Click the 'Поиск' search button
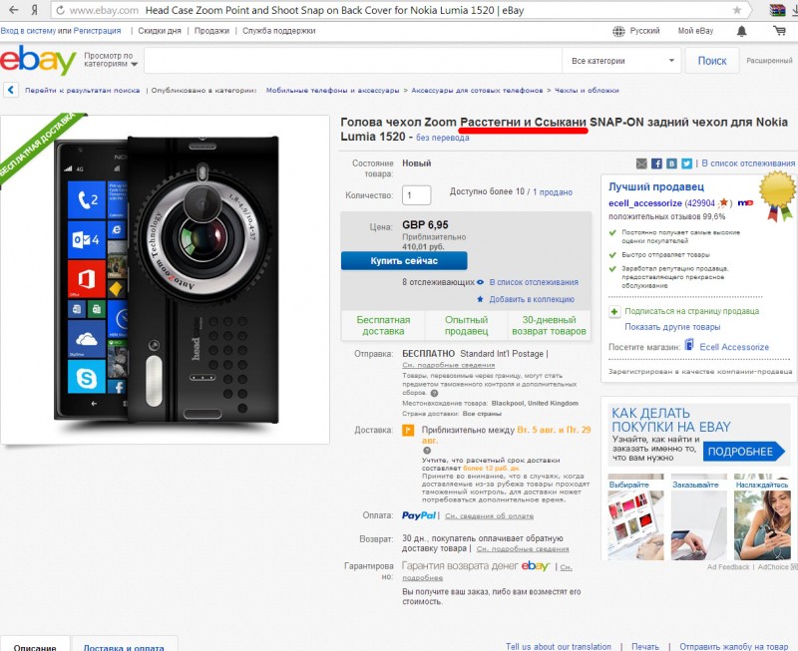Image resolution: width=798 pixels, height=651 pixels. point(712,61)
